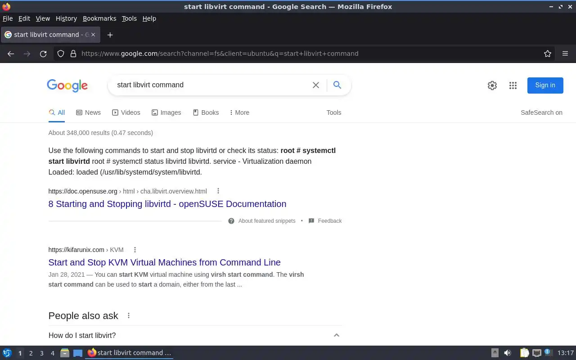This screenshot has height=360, width=576.
Task: Open the History menu
Action: [66, 18]
